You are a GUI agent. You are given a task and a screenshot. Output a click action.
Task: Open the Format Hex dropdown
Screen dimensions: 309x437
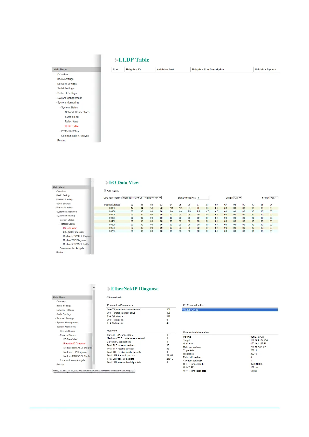tap(274, 198)
